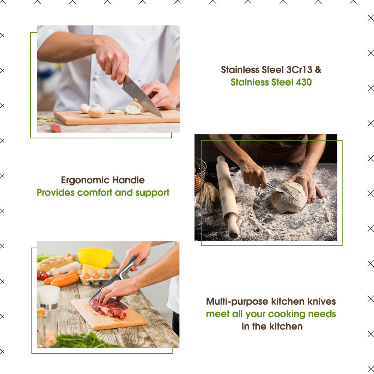Click the baker scoring dough photo

point(266,187)
